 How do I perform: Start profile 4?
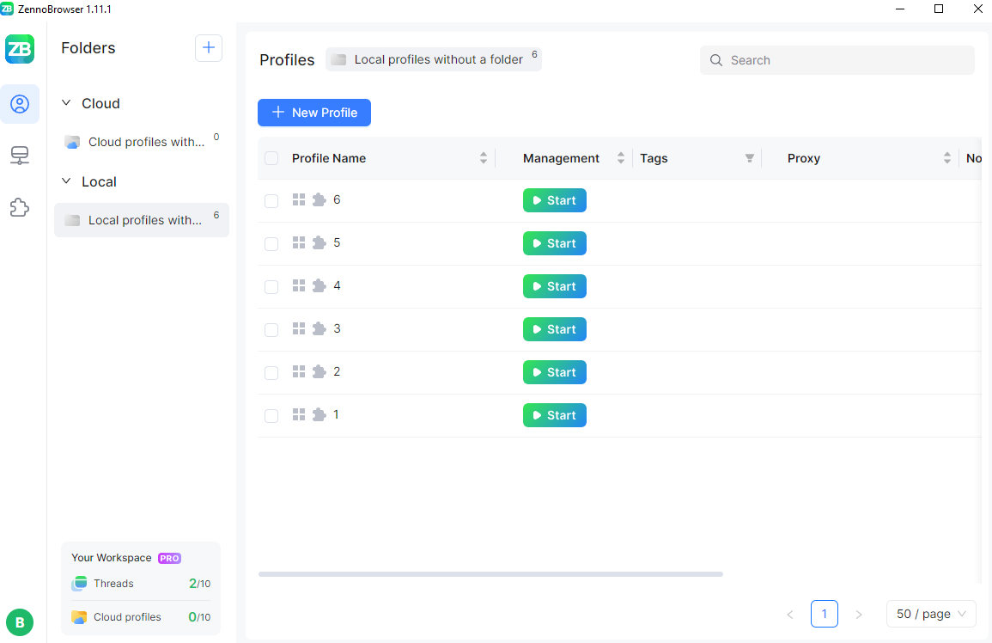coord(554,286)
